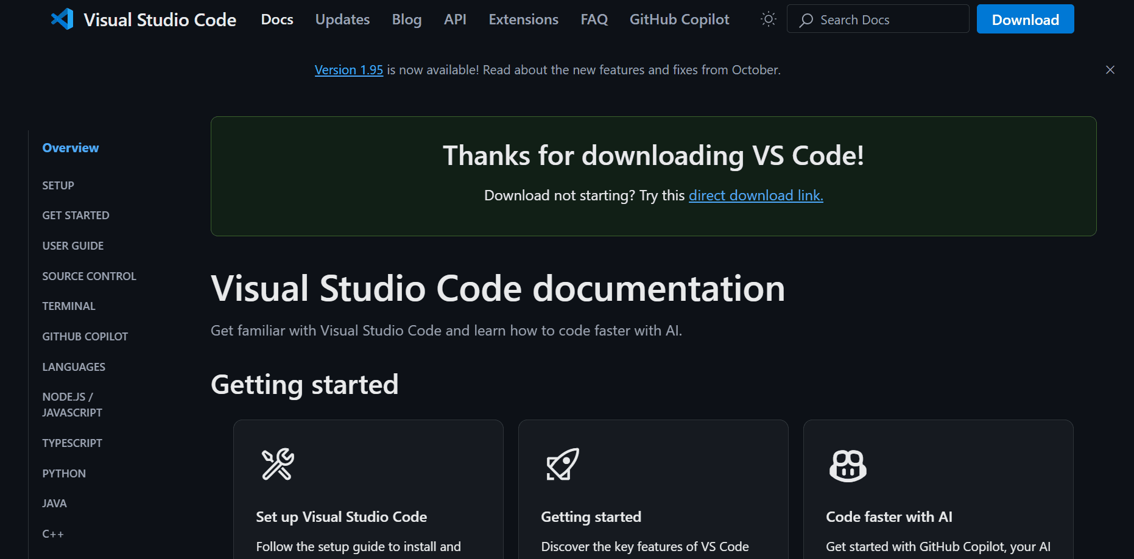
Task: Open the Extensions nav item
Action: pyautogui.click(x=523, y=19)
